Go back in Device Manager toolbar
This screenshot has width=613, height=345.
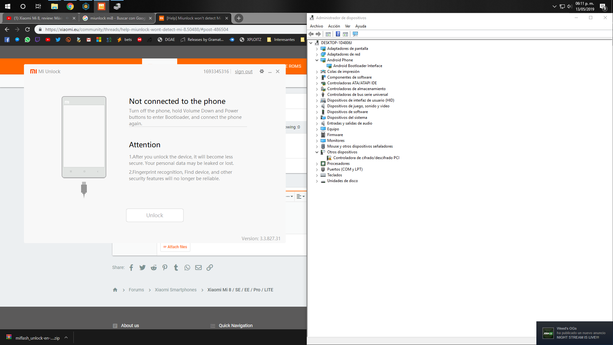[311, 34]
